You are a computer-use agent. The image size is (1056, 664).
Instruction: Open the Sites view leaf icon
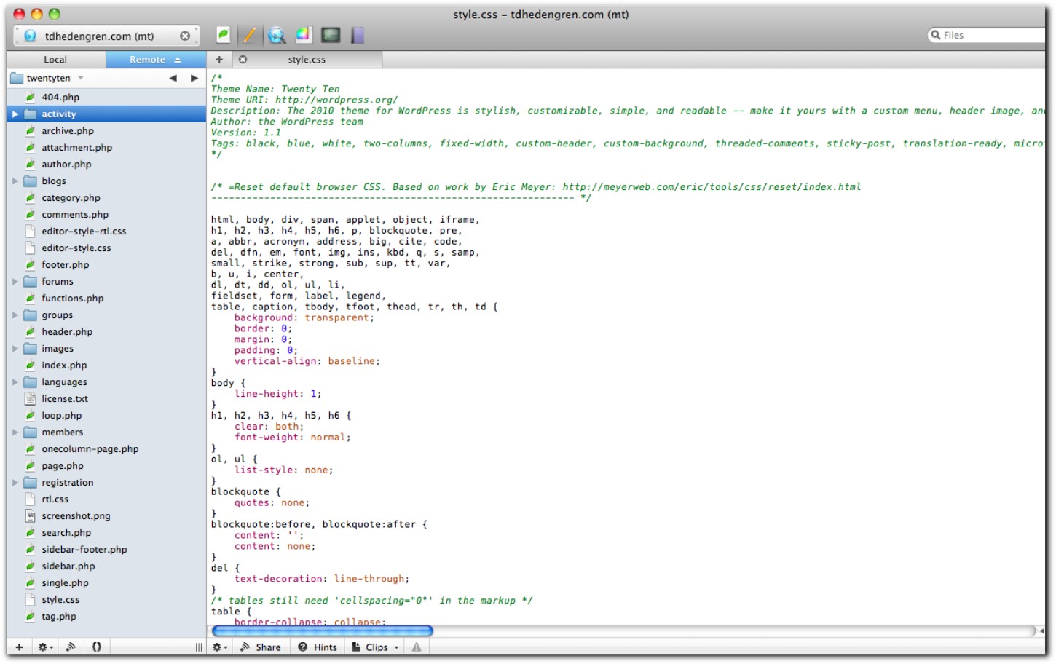(x=224, y=34)
